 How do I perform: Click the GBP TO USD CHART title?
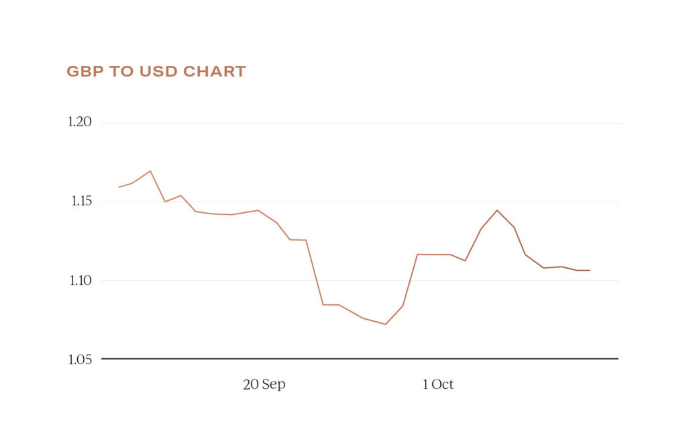coord(156,71)
